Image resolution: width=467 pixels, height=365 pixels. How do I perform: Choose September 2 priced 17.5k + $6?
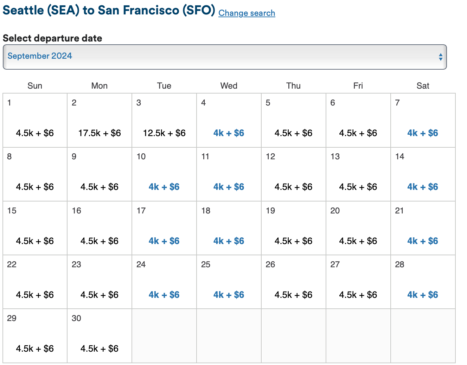click(100, 133)
